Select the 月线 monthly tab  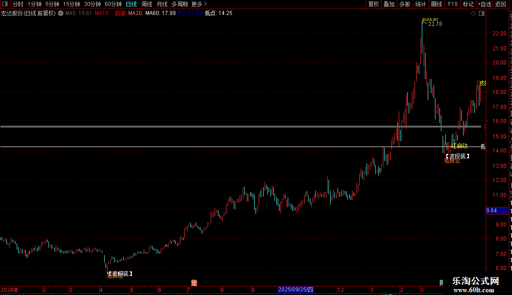(x=162, y=4)
